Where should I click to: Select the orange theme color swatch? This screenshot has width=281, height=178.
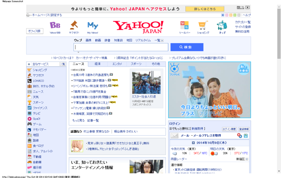(231, 15)
